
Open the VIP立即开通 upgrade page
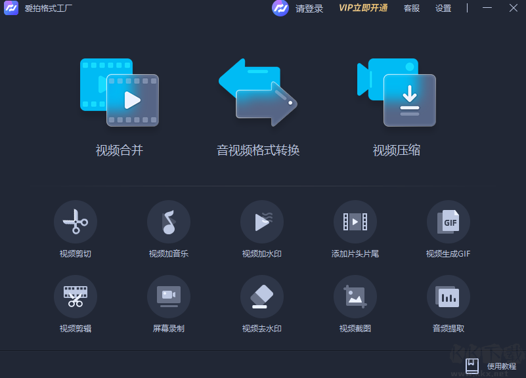362,9
